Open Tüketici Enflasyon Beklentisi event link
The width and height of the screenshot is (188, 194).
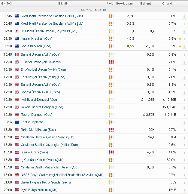(41, 62)
